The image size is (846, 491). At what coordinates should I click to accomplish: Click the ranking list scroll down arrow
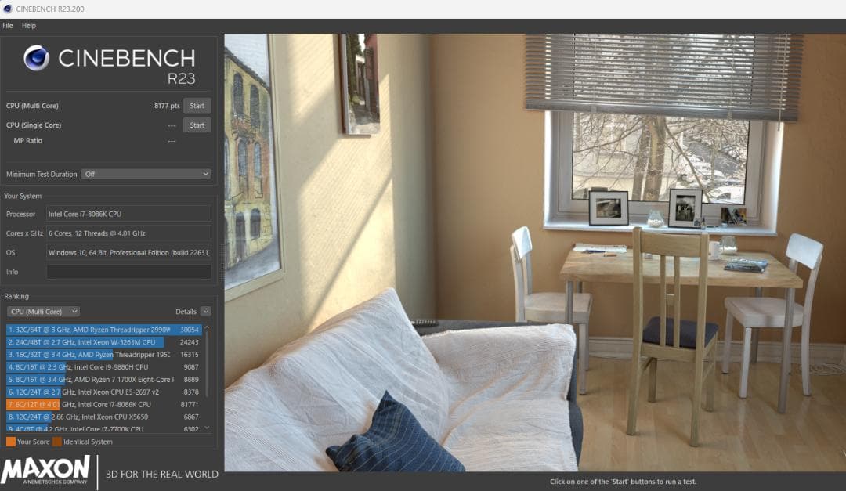207,428
